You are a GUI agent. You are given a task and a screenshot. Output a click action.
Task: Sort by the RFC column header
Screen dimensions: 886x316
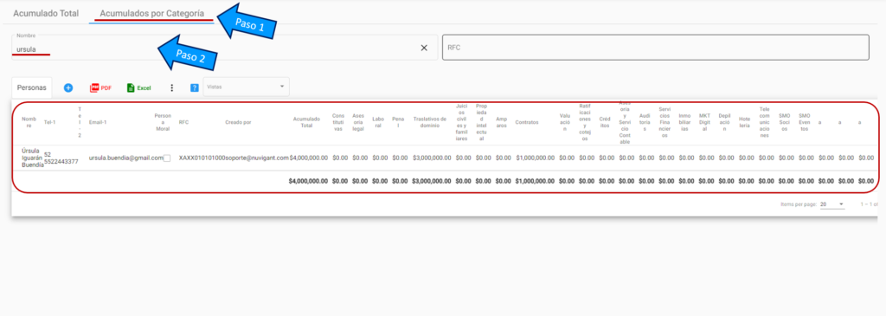point(183,121)
